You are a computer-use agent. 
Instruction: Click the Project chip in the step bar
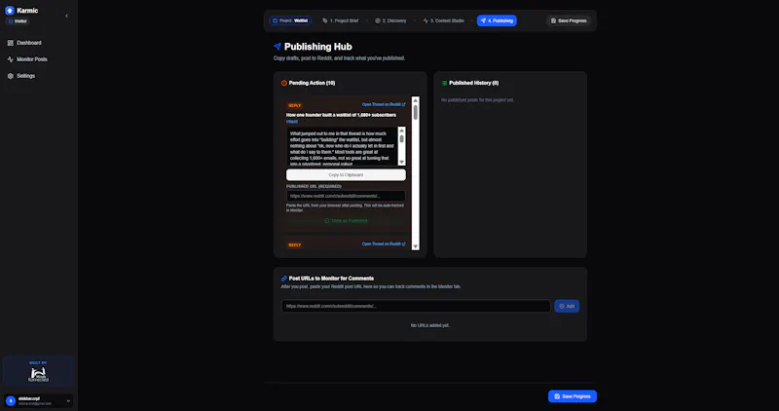point(290,20)
